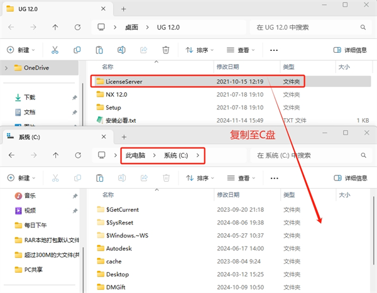377x293 pixels.
Task: Click the Delete trash icon in top toolbar
Action: click(165, 50)
